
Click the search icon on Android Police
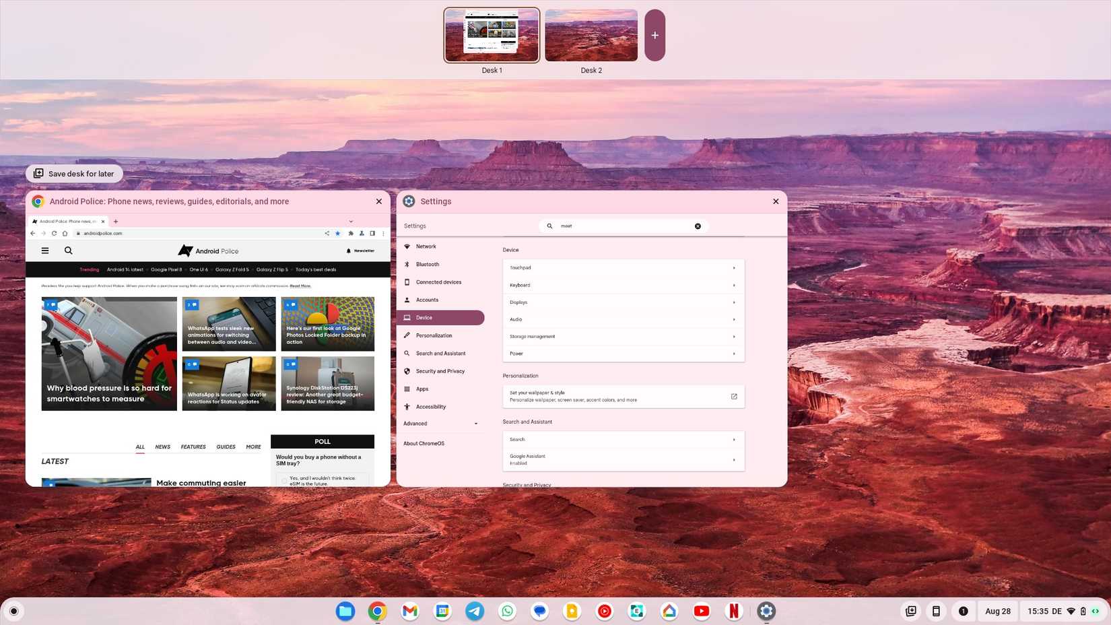(x=68, y=250)
